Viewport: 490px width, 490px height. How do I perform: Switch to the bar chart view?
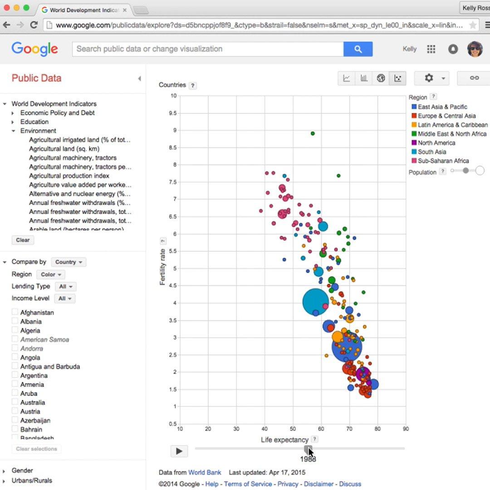(x=364, y=78)
